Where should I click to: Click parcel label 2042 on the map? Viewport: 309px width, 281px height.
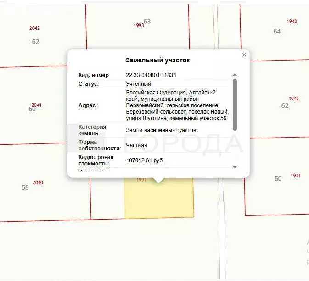34,28
